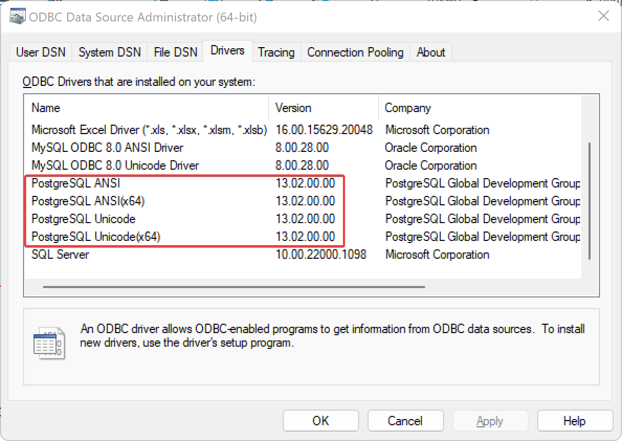The image size is (622, 441).
Task: Click company cell of PostgreSQL ANSI row
Action: pos(483,183)
